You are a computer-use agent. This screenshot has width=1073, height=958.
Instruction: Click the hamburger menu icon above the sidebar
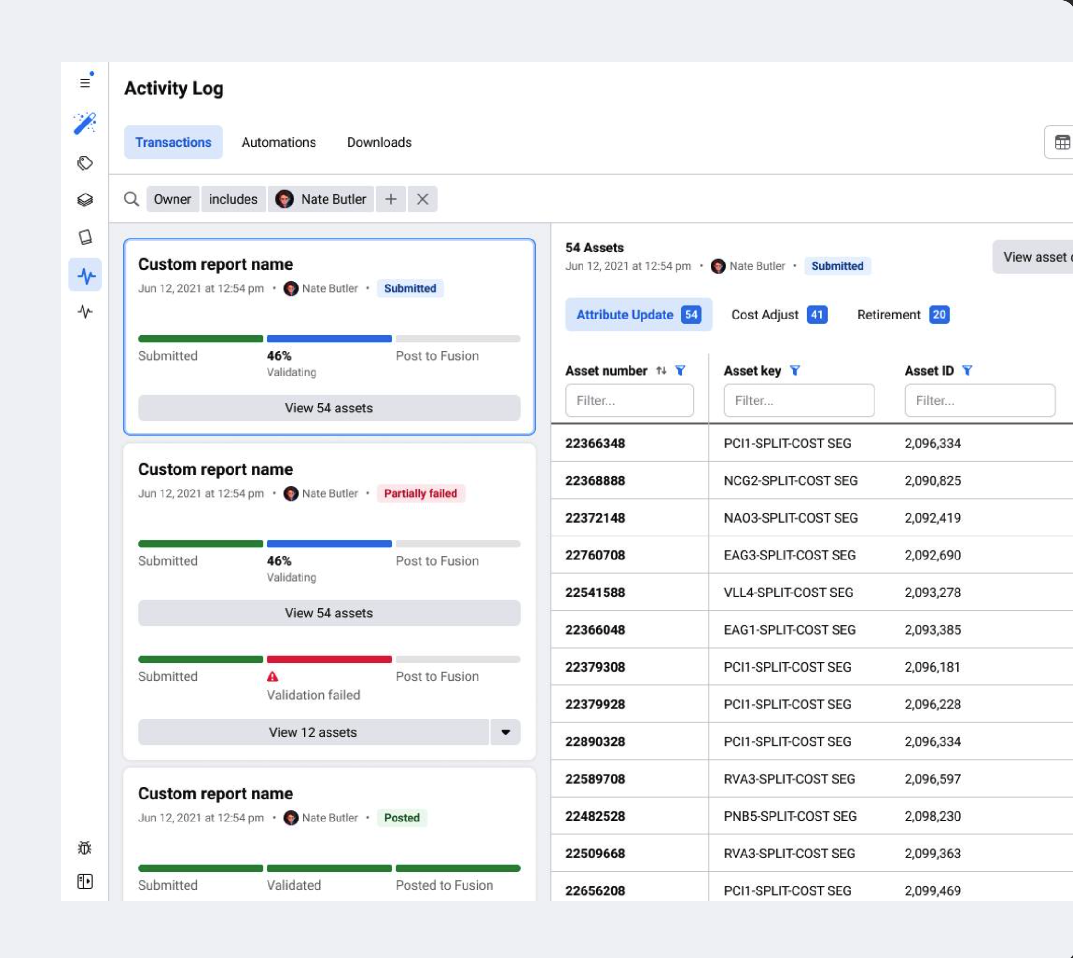point(84,83)
